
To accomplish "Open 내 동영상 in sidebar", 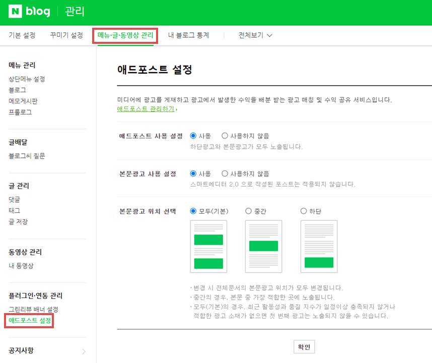I will 21,266.
